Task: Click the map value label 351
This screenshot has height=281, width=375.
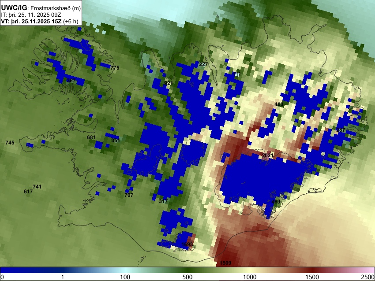Action: (x=116, y=140)
